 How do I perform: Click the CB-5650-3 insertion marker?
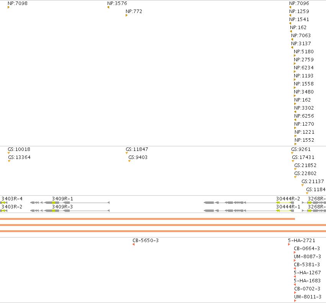133,244
